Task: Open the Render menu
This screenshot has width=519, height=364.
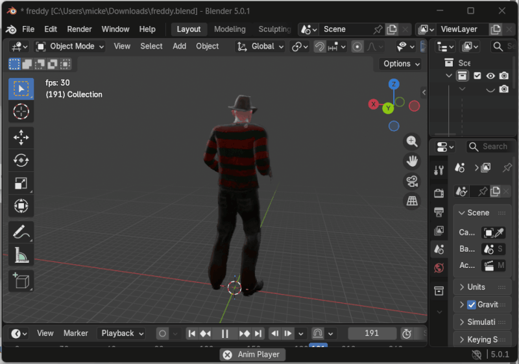Action: click(x=79, y=29)
